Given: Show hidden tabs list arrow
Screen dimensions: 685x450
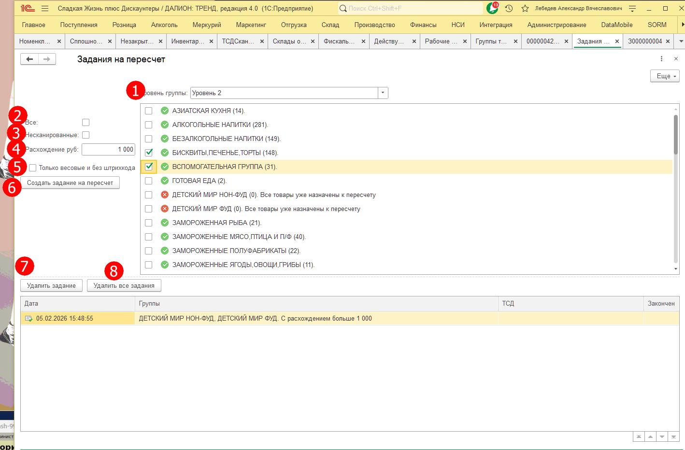Looking at the screenshot, I should pyautogui.click(x=681, y=42).
